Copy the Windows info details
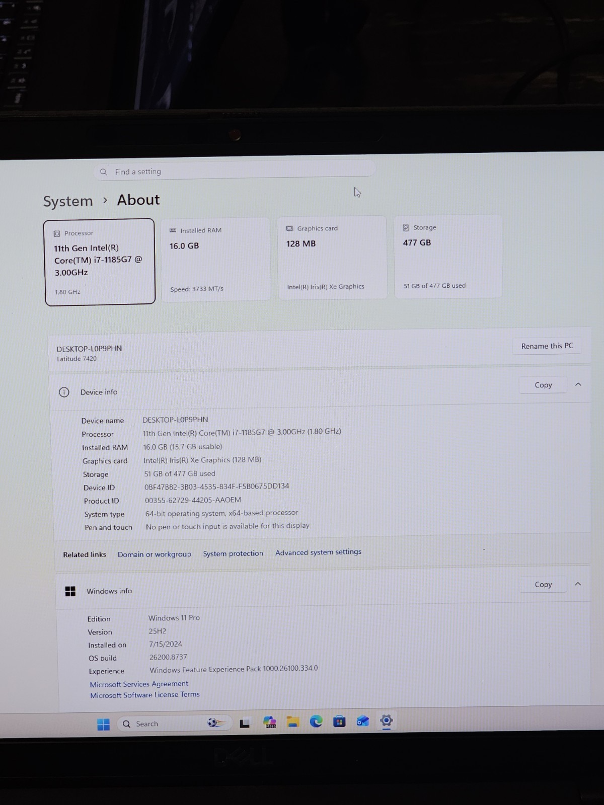Image resolution: width=604 pixels, height=805 pixels. tap(543, 584)
